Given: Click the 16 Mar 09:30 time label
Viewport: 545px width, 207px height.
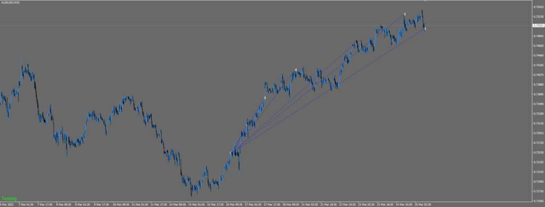Looking at the screenshot, I should pyautogui.click(x=235, y=204).
